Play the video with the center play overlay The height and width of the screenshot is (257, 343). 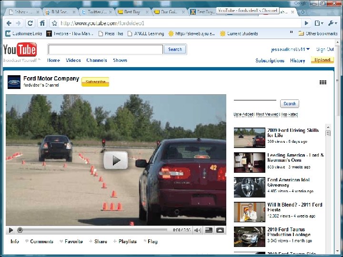(115, 160)
